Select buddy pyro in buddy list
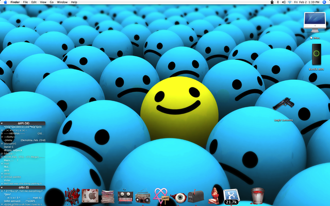330x206 pixels. pyautogui.click(x=23, y=170)
